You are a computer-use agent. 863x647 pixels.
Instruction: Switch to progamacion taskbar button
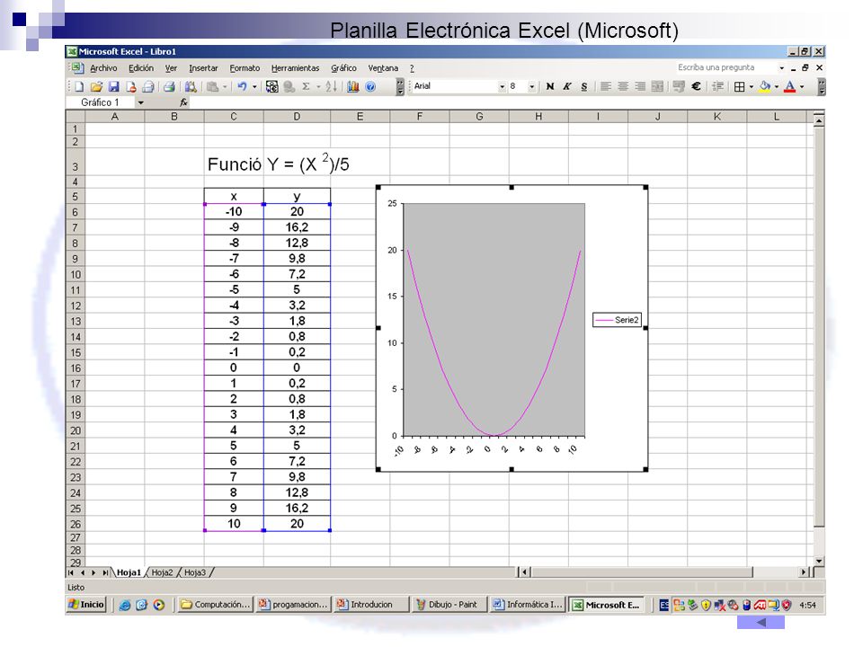coord(293,605)
